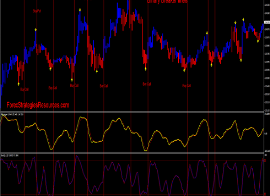
Task: Click the yellow arrow above the first Buy Call label
Action: click(x=19, y=84)
